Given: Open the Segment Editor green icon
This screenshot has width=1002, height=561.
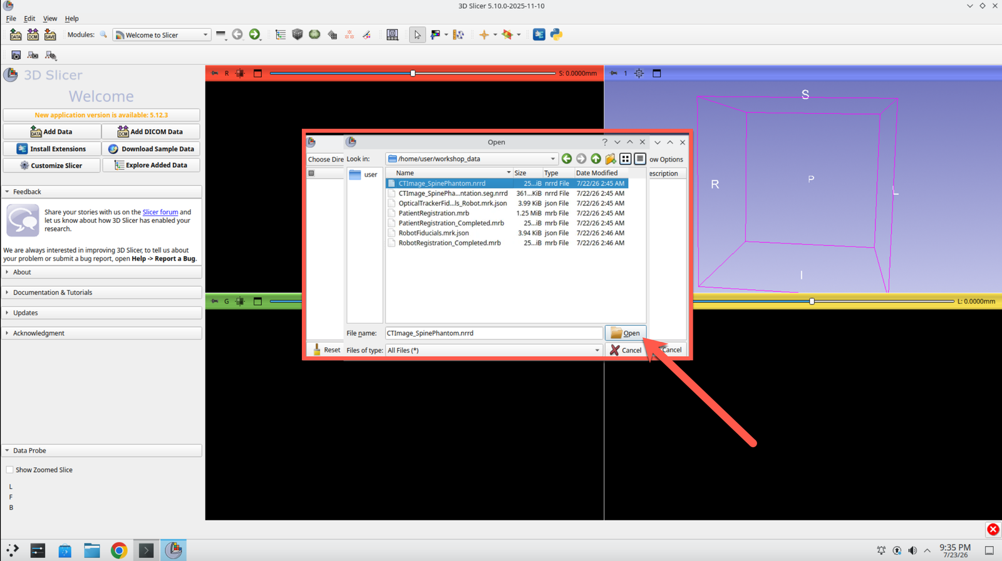Looking at the screenshot, I should pyautogui.click(x=314, y=35).
